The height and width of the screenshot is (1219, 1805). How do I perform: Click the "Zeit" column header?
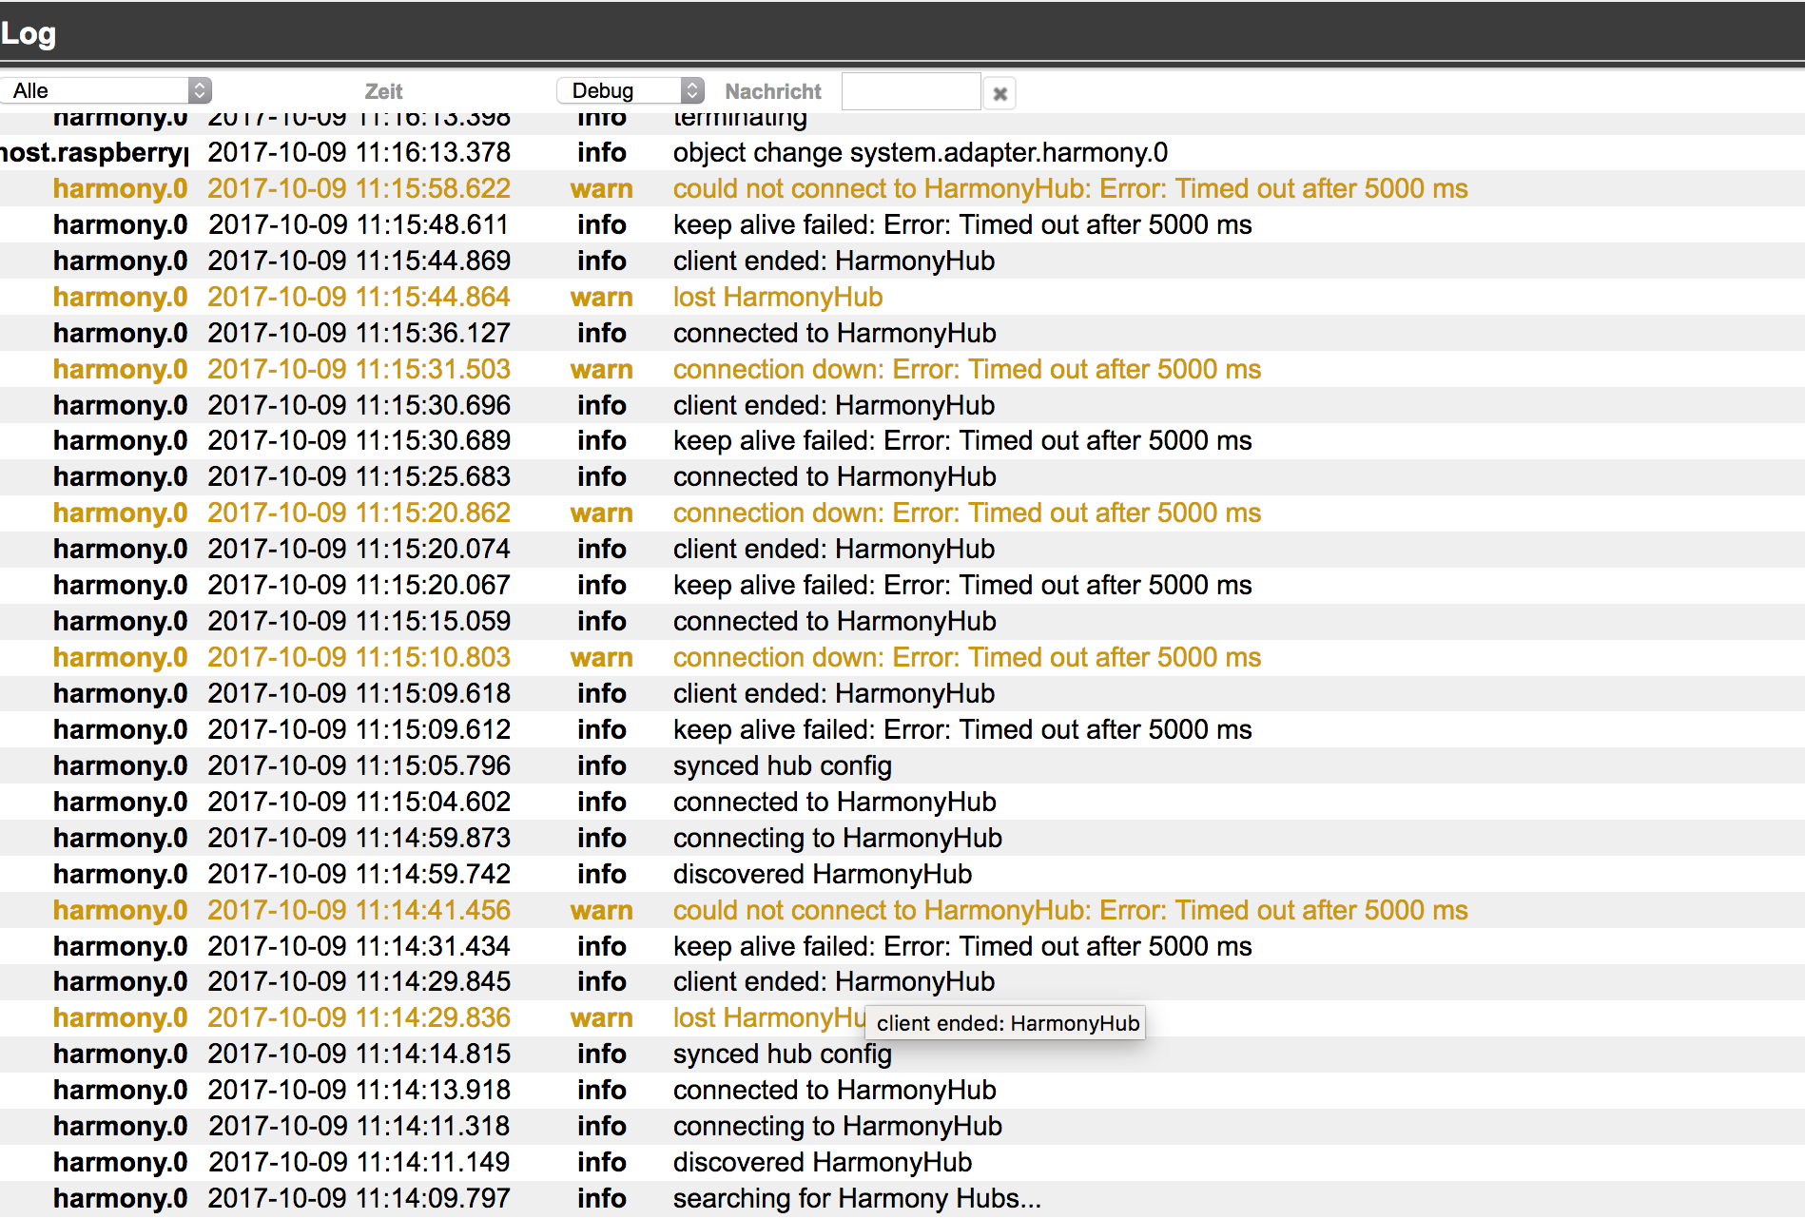(383, 91)
